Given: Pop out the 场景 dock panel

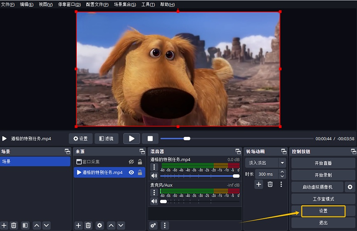Looking at the screenshot, I should click(67, 151).
